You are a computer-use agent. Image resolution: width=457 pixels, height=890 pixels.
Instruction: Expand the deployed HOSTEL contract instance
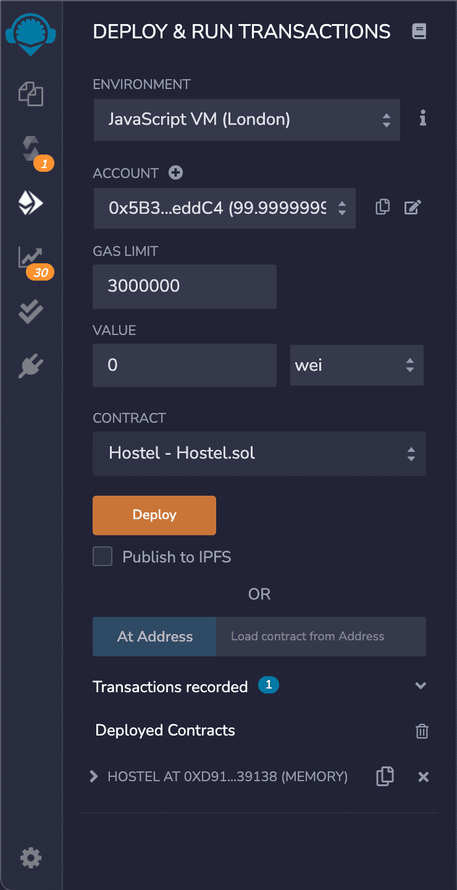[94, 777]
